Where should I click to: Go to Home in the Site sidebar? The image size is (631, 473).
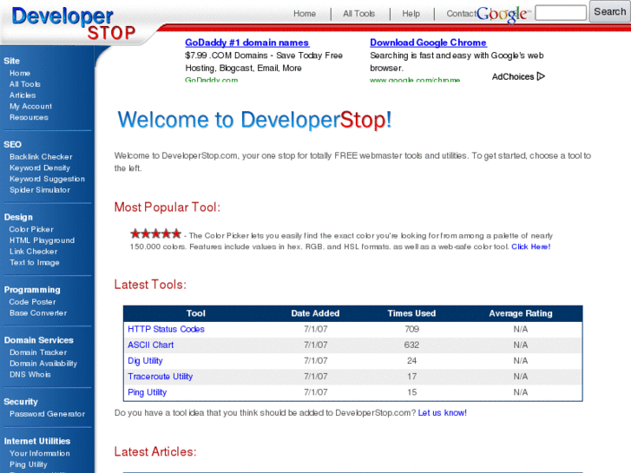(x=20, y=73)
